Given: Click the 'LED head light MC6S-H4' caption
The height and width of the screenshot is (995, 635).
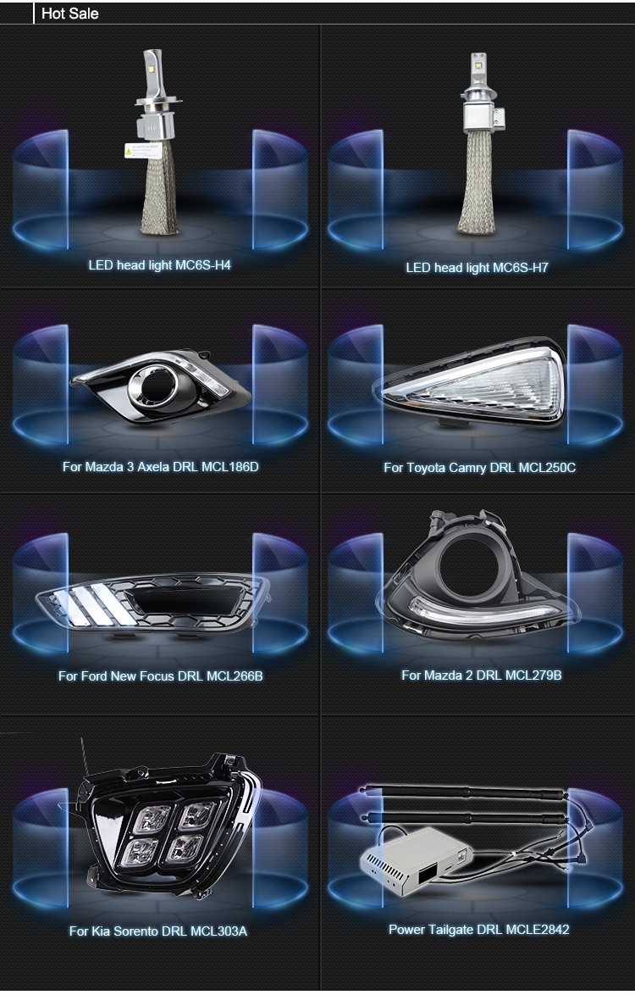Looking at the screenshot, I should pos(160,265).
